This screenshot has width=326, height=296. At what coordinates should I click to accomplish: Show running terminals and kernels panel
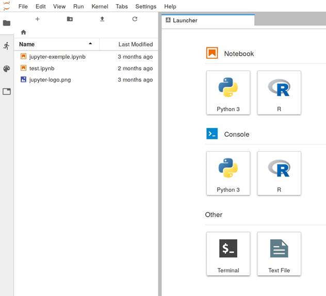tap(7, 46)
